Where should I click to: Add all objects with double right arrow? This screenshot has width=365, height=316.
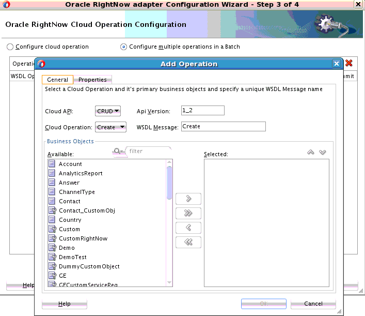tap(188, 213)
